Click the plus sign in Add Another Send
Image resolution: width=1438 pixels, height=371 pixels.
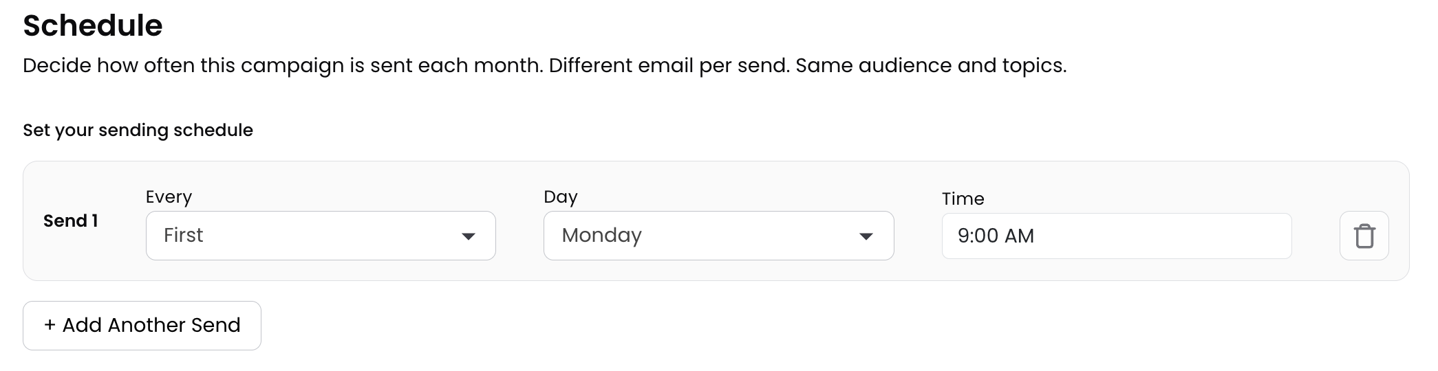50,325
